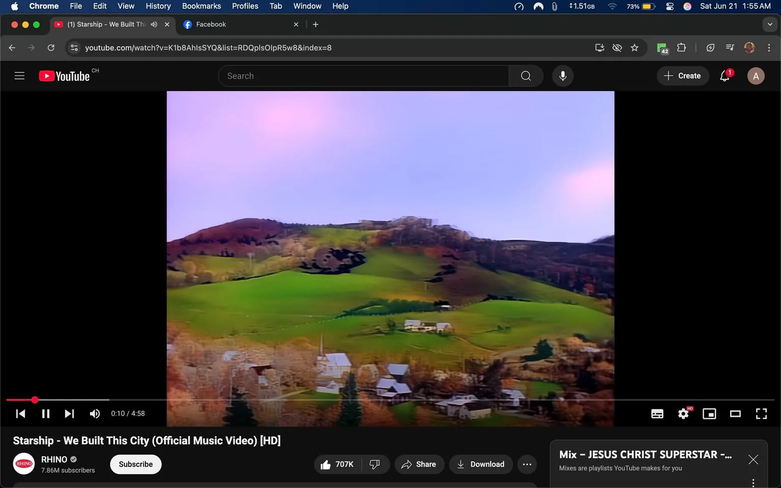The width and height of the screenshot is (781, 488).
Task: Switch to theater mode
Action: point(735,413)
